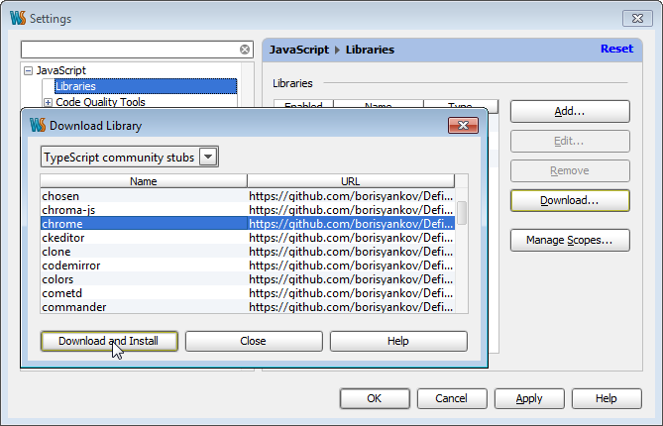Cancel the Settings dialog
This screenshot has width=663, height=426.
pyautogui.click(x=452, y=398)
